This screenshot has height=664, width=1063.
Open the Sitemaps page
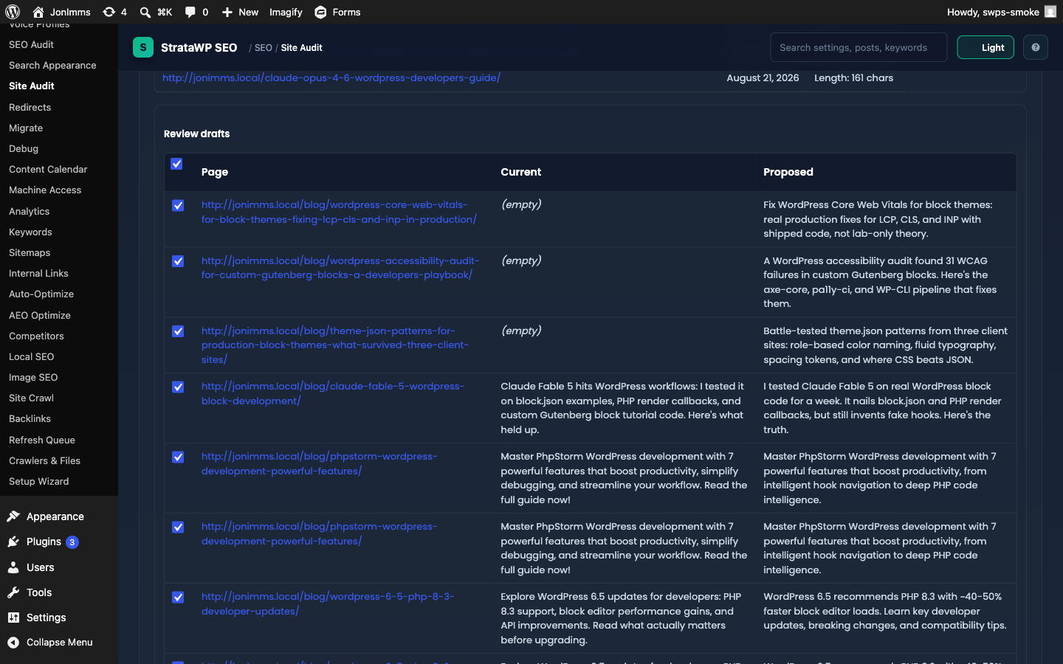click(x=30, y=252)
